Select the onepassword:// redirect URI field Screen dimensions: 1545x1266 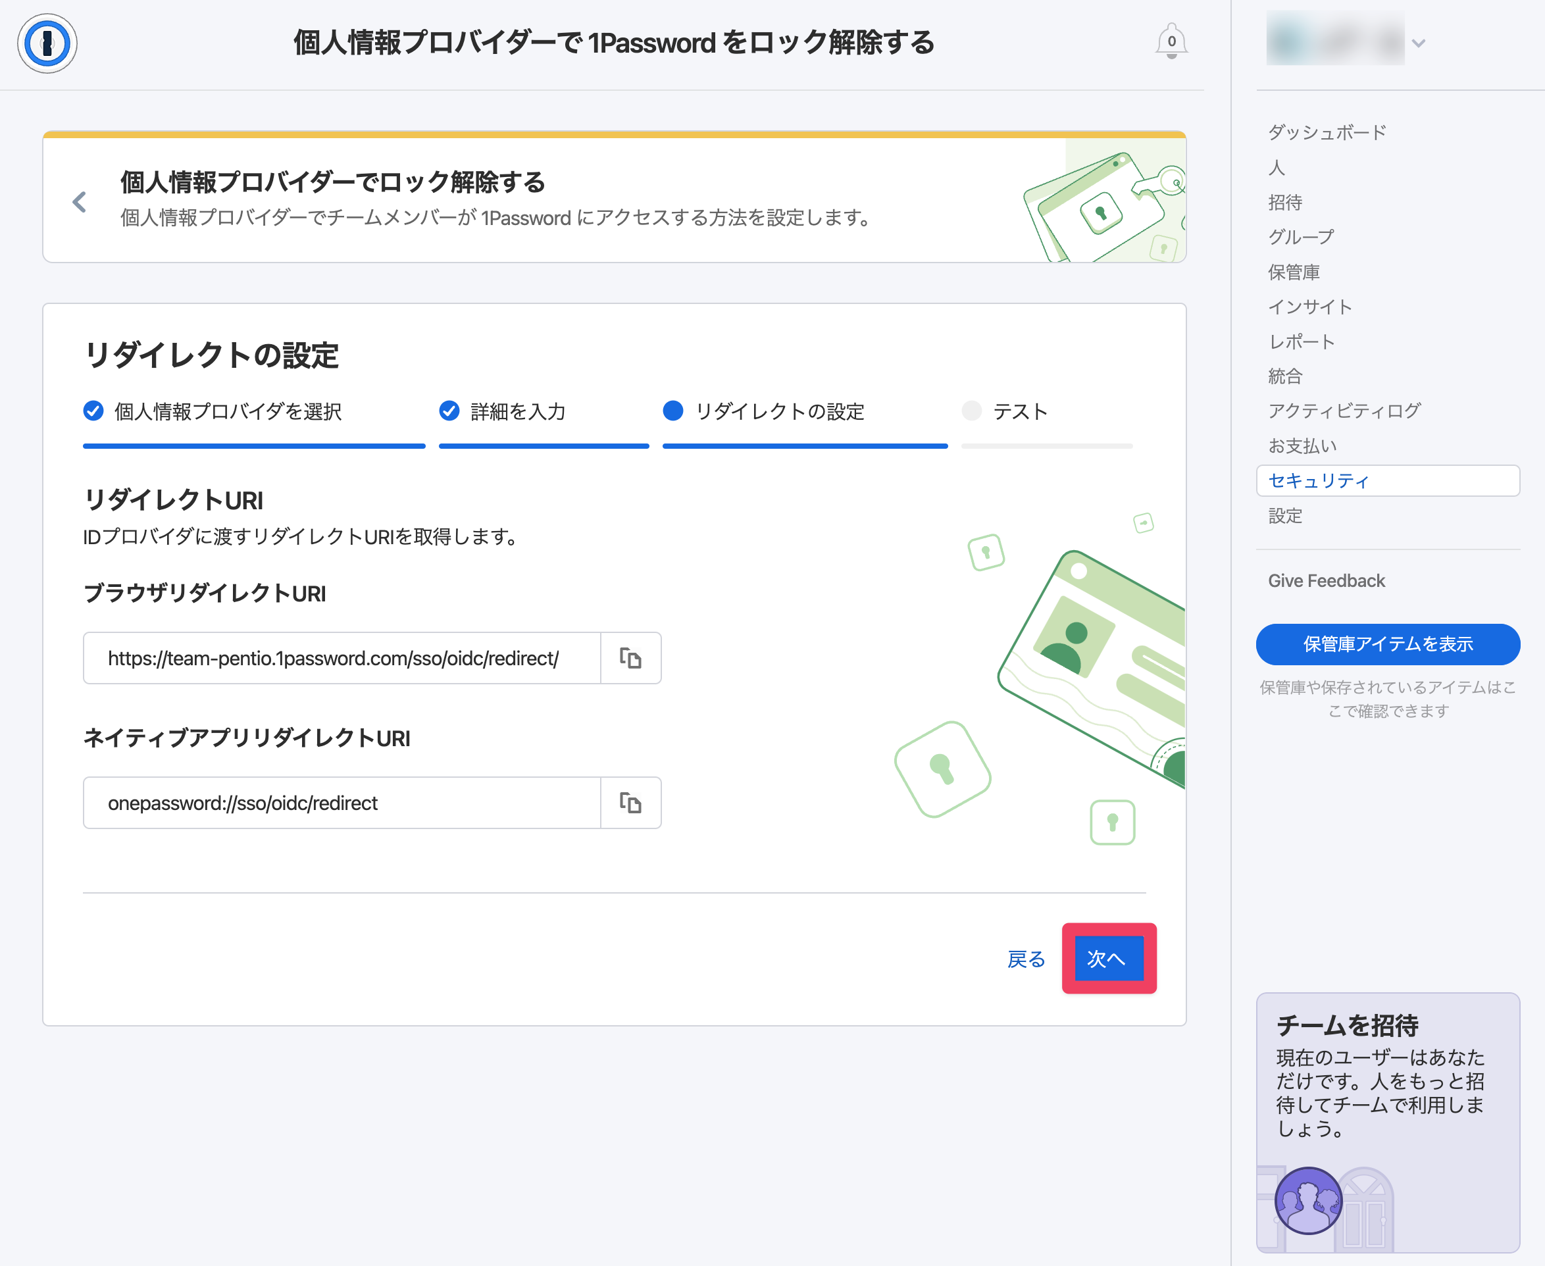(342, 803)
